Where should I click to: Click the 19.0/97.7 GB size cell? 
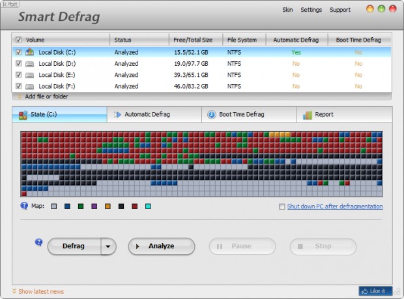click(191, 64)
